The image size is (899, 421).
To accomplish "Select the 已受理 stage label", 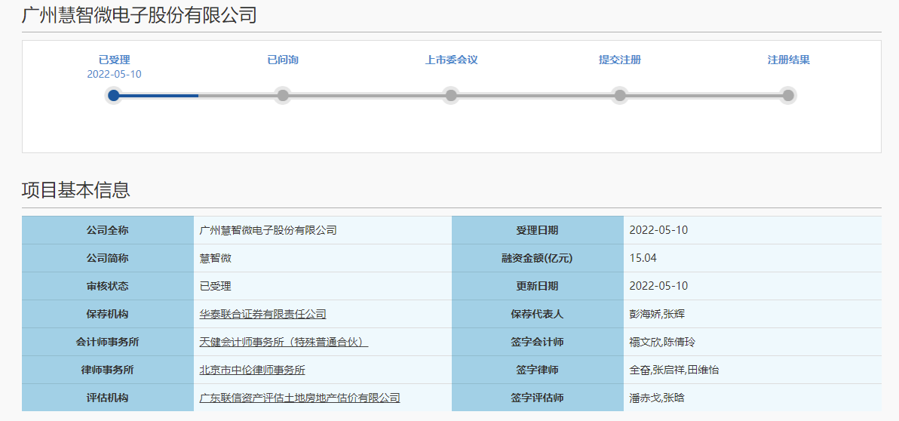I will point(114,60).
